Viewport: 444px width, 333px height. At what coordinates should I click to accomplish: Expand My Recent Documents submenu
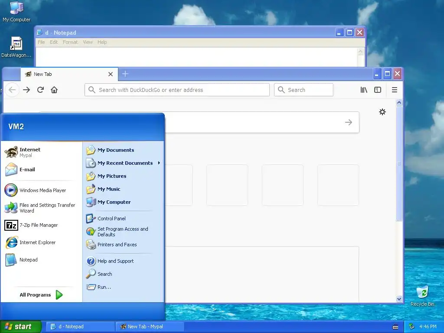(x=124, y=163)
